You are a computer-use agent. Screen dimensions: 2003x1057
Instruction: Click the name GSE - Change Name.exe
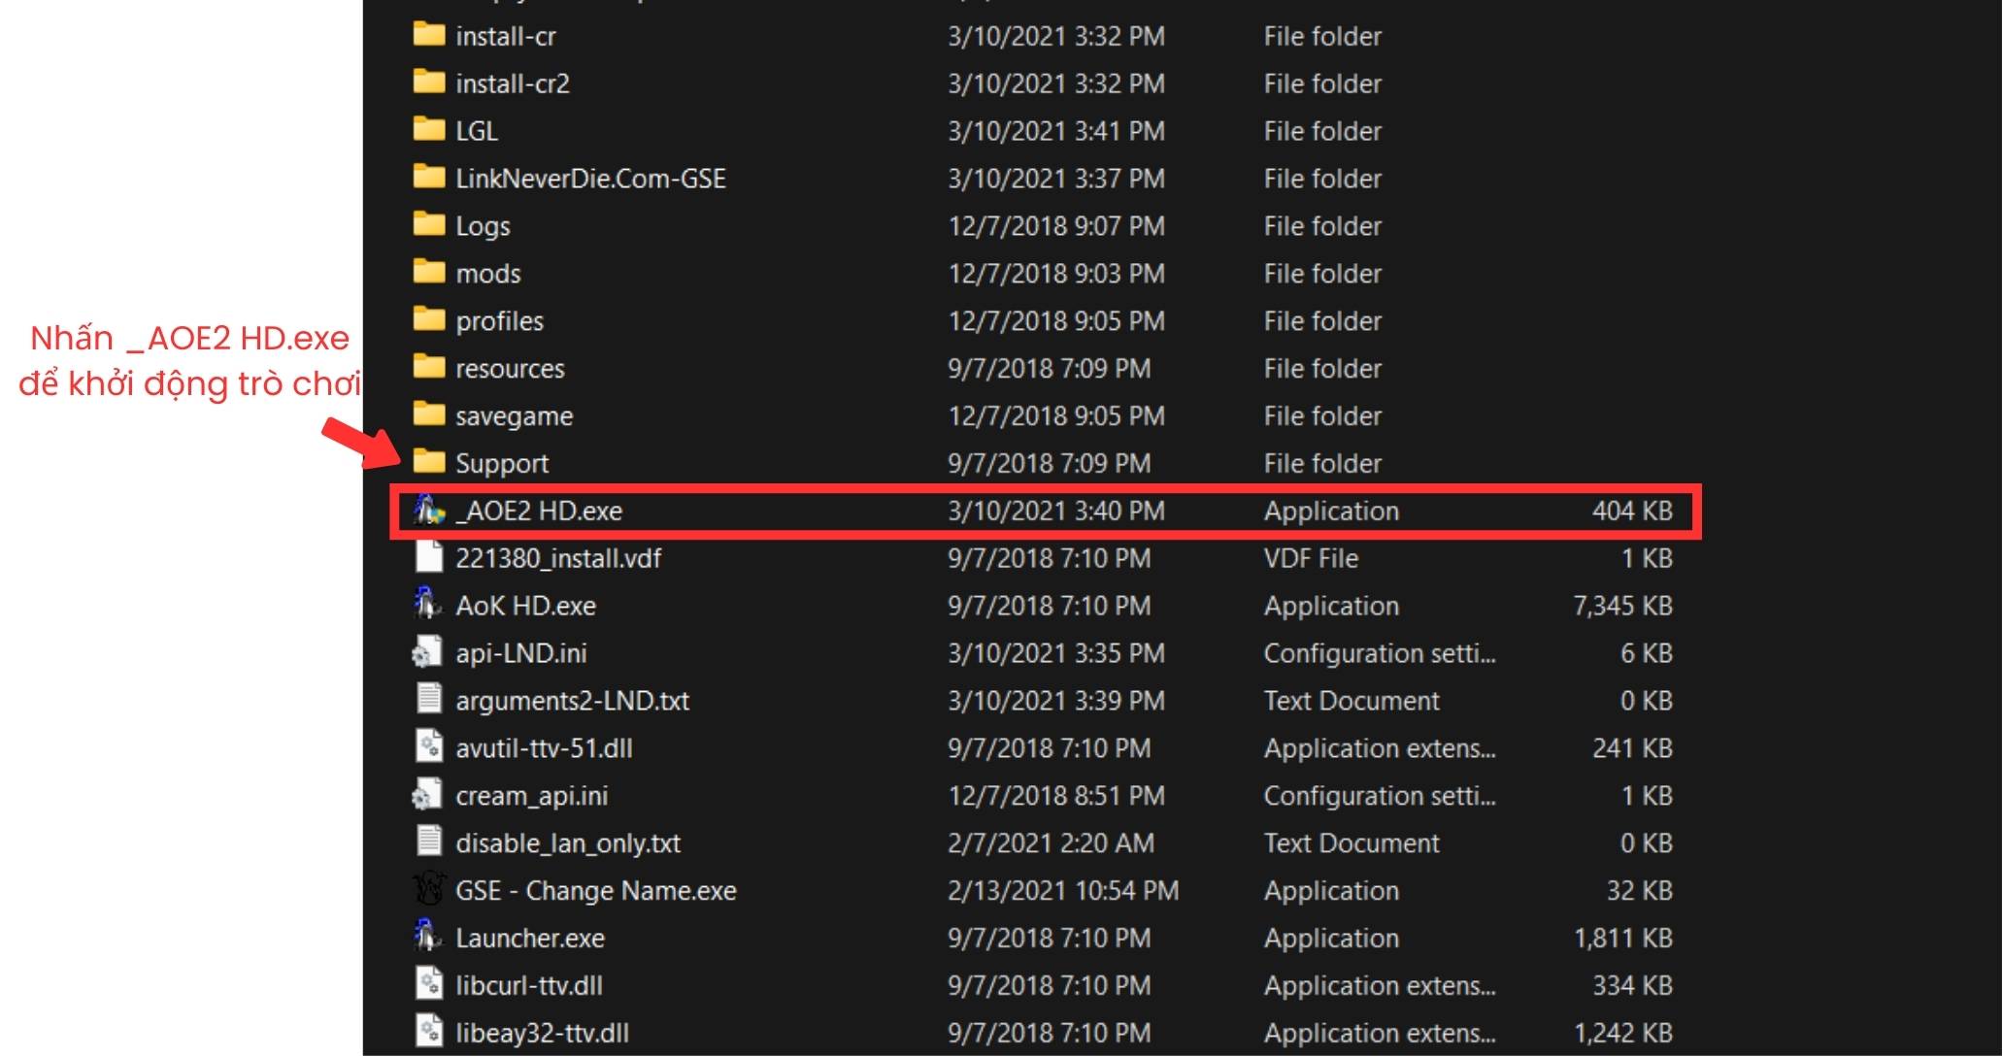click(596, 891)
